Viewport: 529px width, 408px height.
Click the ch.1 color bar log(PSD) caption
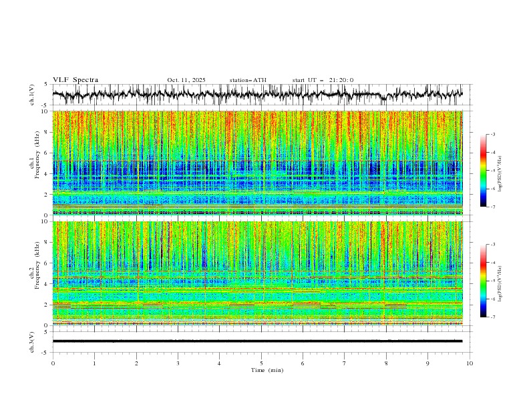point(500,174)
